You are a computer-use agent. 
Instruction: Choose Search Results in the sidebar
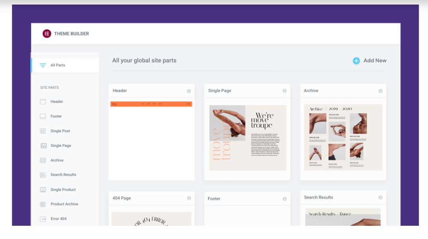[x=63, y=175]
